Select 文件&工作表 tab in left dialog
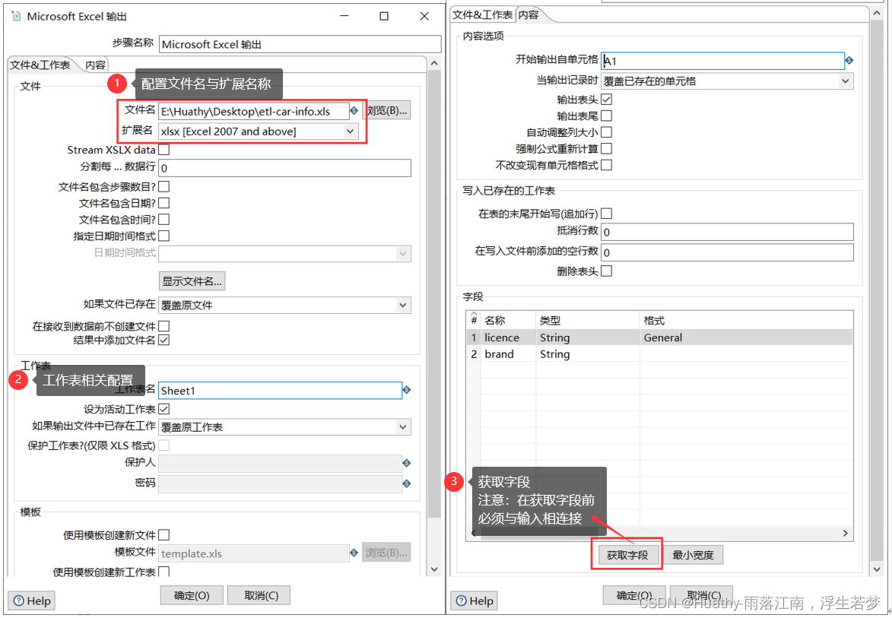 pos(40,65)
